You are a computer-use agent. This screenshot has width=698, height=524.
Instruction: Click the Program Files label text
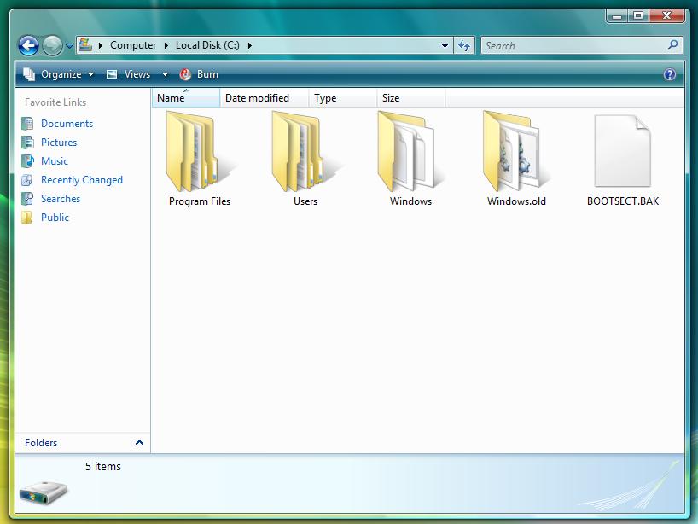point(200,201)
